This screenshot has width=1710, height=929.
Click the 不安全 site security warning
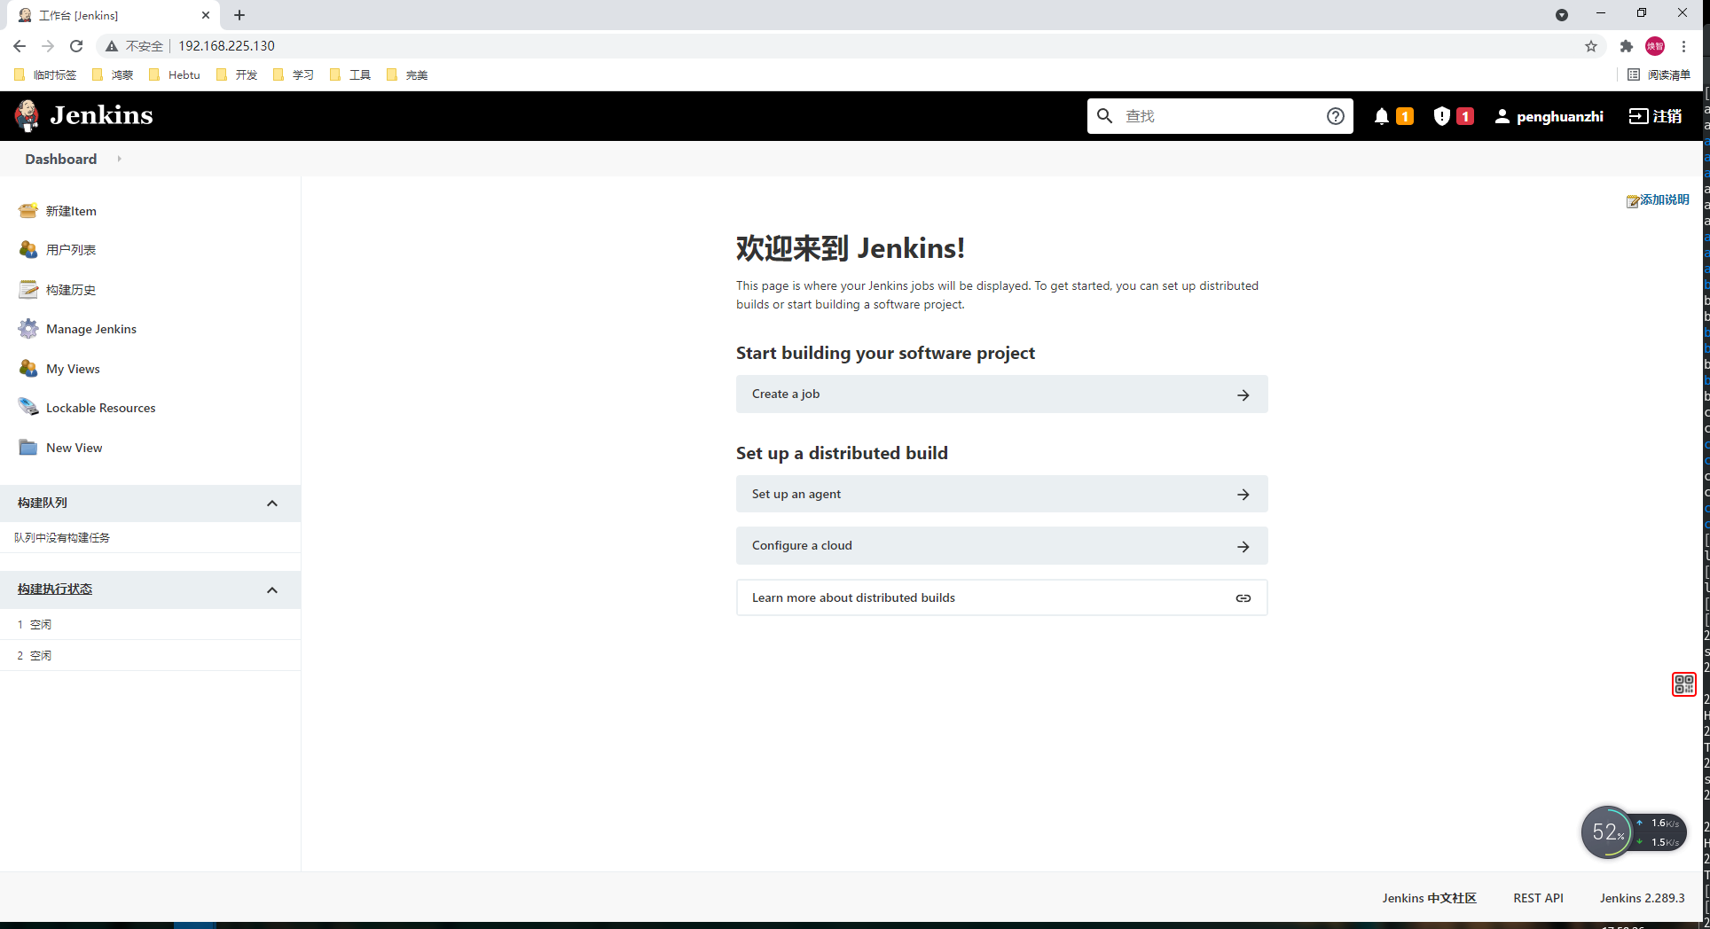click(x=135, y=46)
